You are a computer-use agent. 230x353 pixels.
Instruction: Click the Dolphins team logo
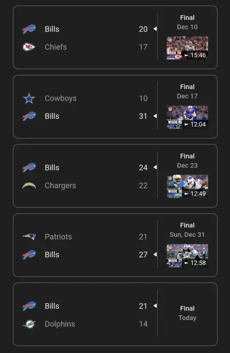point(29,324)
